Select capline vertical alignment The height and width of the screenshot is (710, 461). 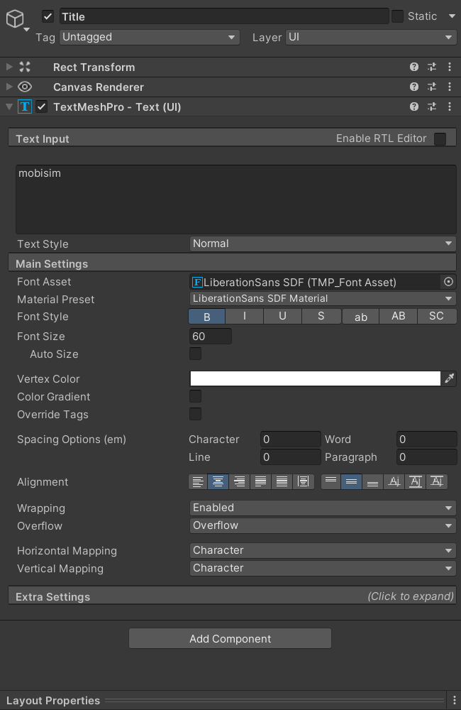coord(437,482)
